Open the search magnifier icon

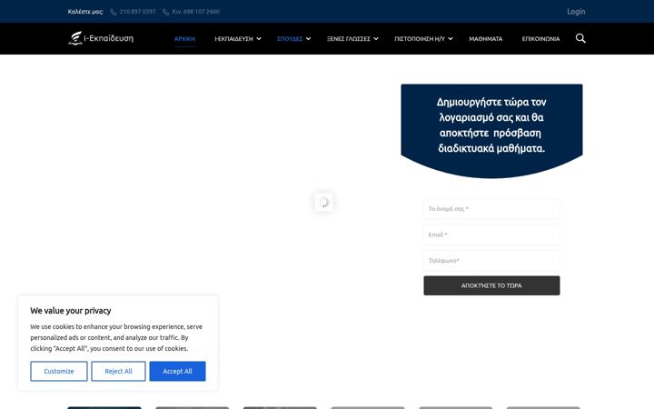click(580, 38)
